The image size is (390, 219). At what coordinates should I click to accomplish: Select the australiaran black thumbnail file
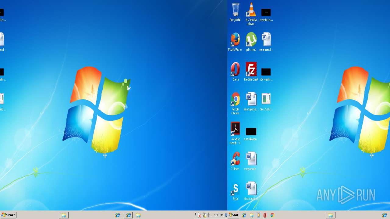pyautogui.click(x=251, y=134)
